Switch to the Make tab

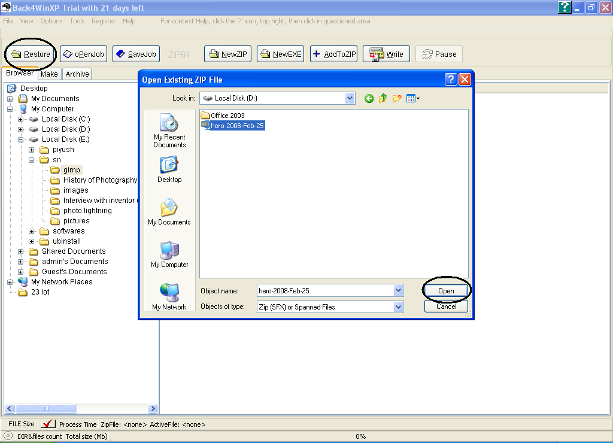coord(49,74)
